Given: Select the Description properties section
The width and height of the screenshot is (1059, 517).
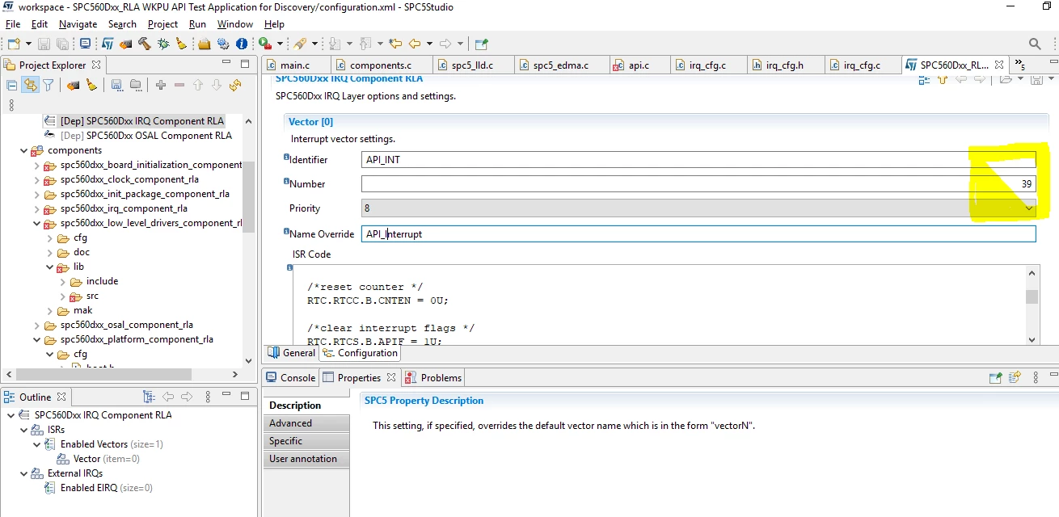Looking at the screenshot, I should [307, 406].
